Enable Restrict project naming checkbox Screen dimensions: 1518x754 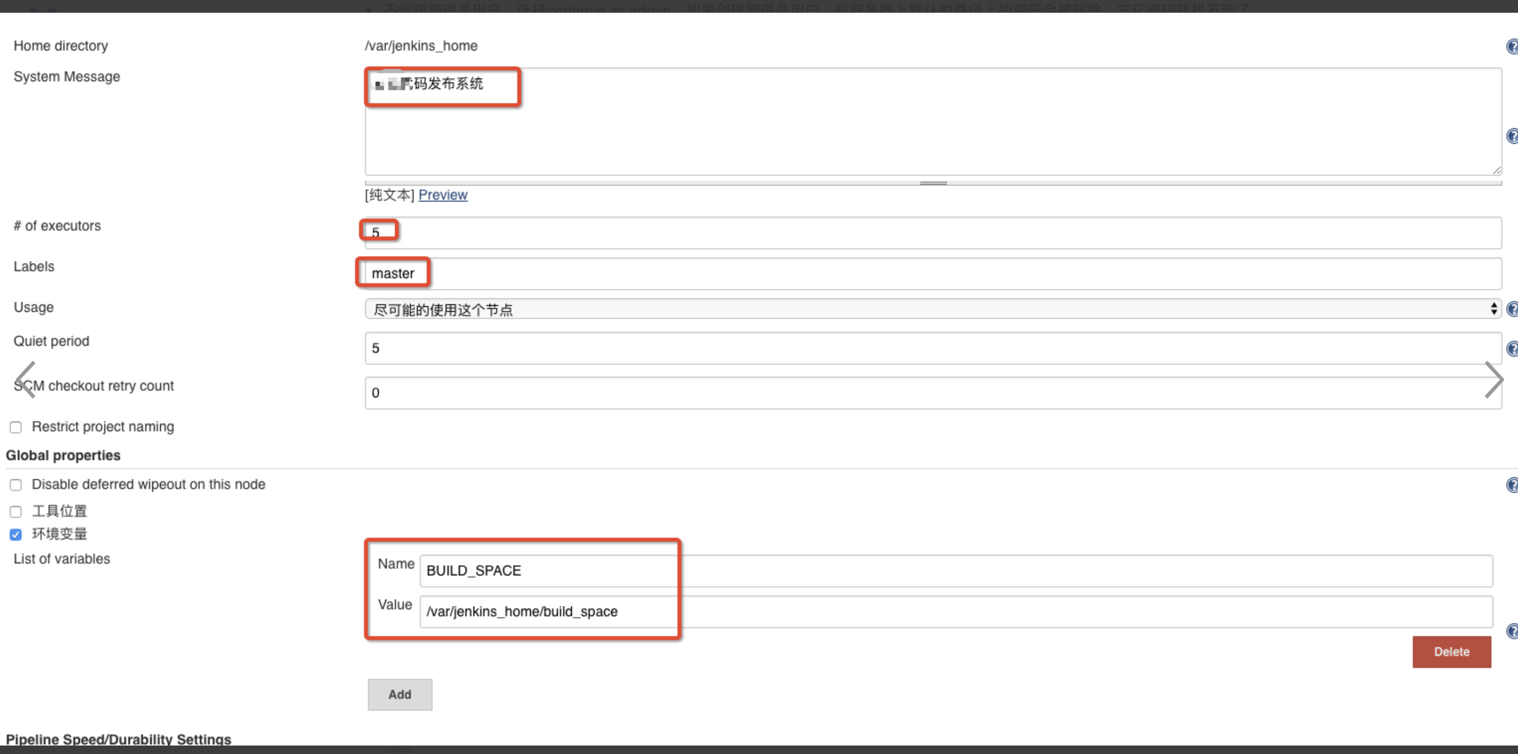[x=16, y=427]
